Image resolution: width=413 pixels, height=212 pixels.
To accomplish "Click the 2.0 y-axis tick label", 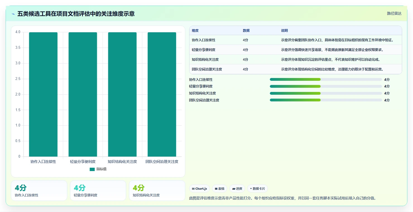I will click(x=18, y=94).
